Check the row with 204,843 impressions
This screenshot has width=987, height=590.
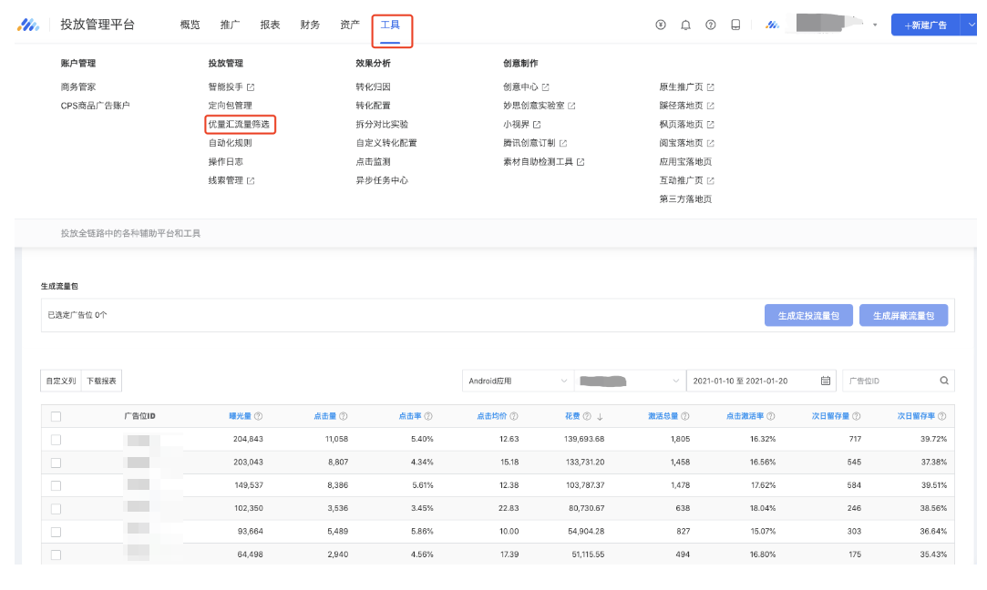[x=56, y=440]
